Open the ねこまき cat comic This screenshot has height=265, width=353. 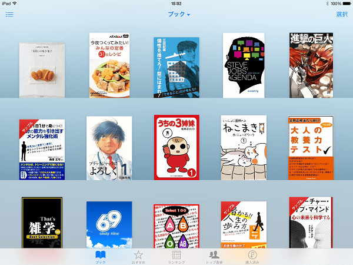[244, 148]
